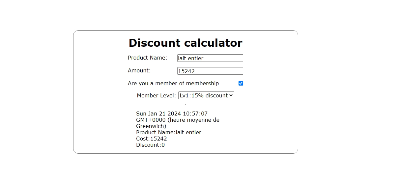Click the arrow on Lv1:15% discount select
400x179 pixels.
tap(231, 95)
